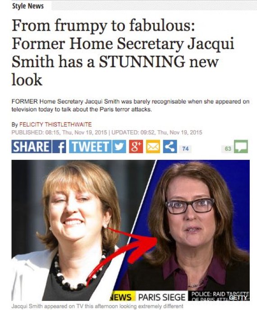Click the PARIS SIEGE news banner
This screenshot has height=313, width=257.
point(162,297)
